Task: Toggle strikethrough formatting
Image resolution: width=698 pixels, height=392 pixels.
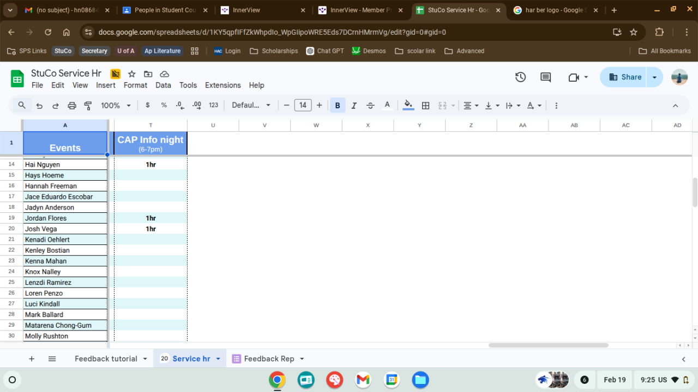Action: pos(370,106)
